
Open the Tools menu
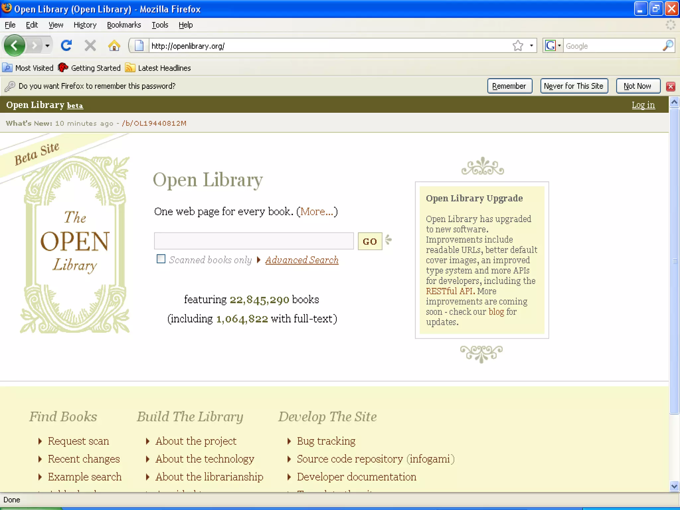(x=160, y=25)
